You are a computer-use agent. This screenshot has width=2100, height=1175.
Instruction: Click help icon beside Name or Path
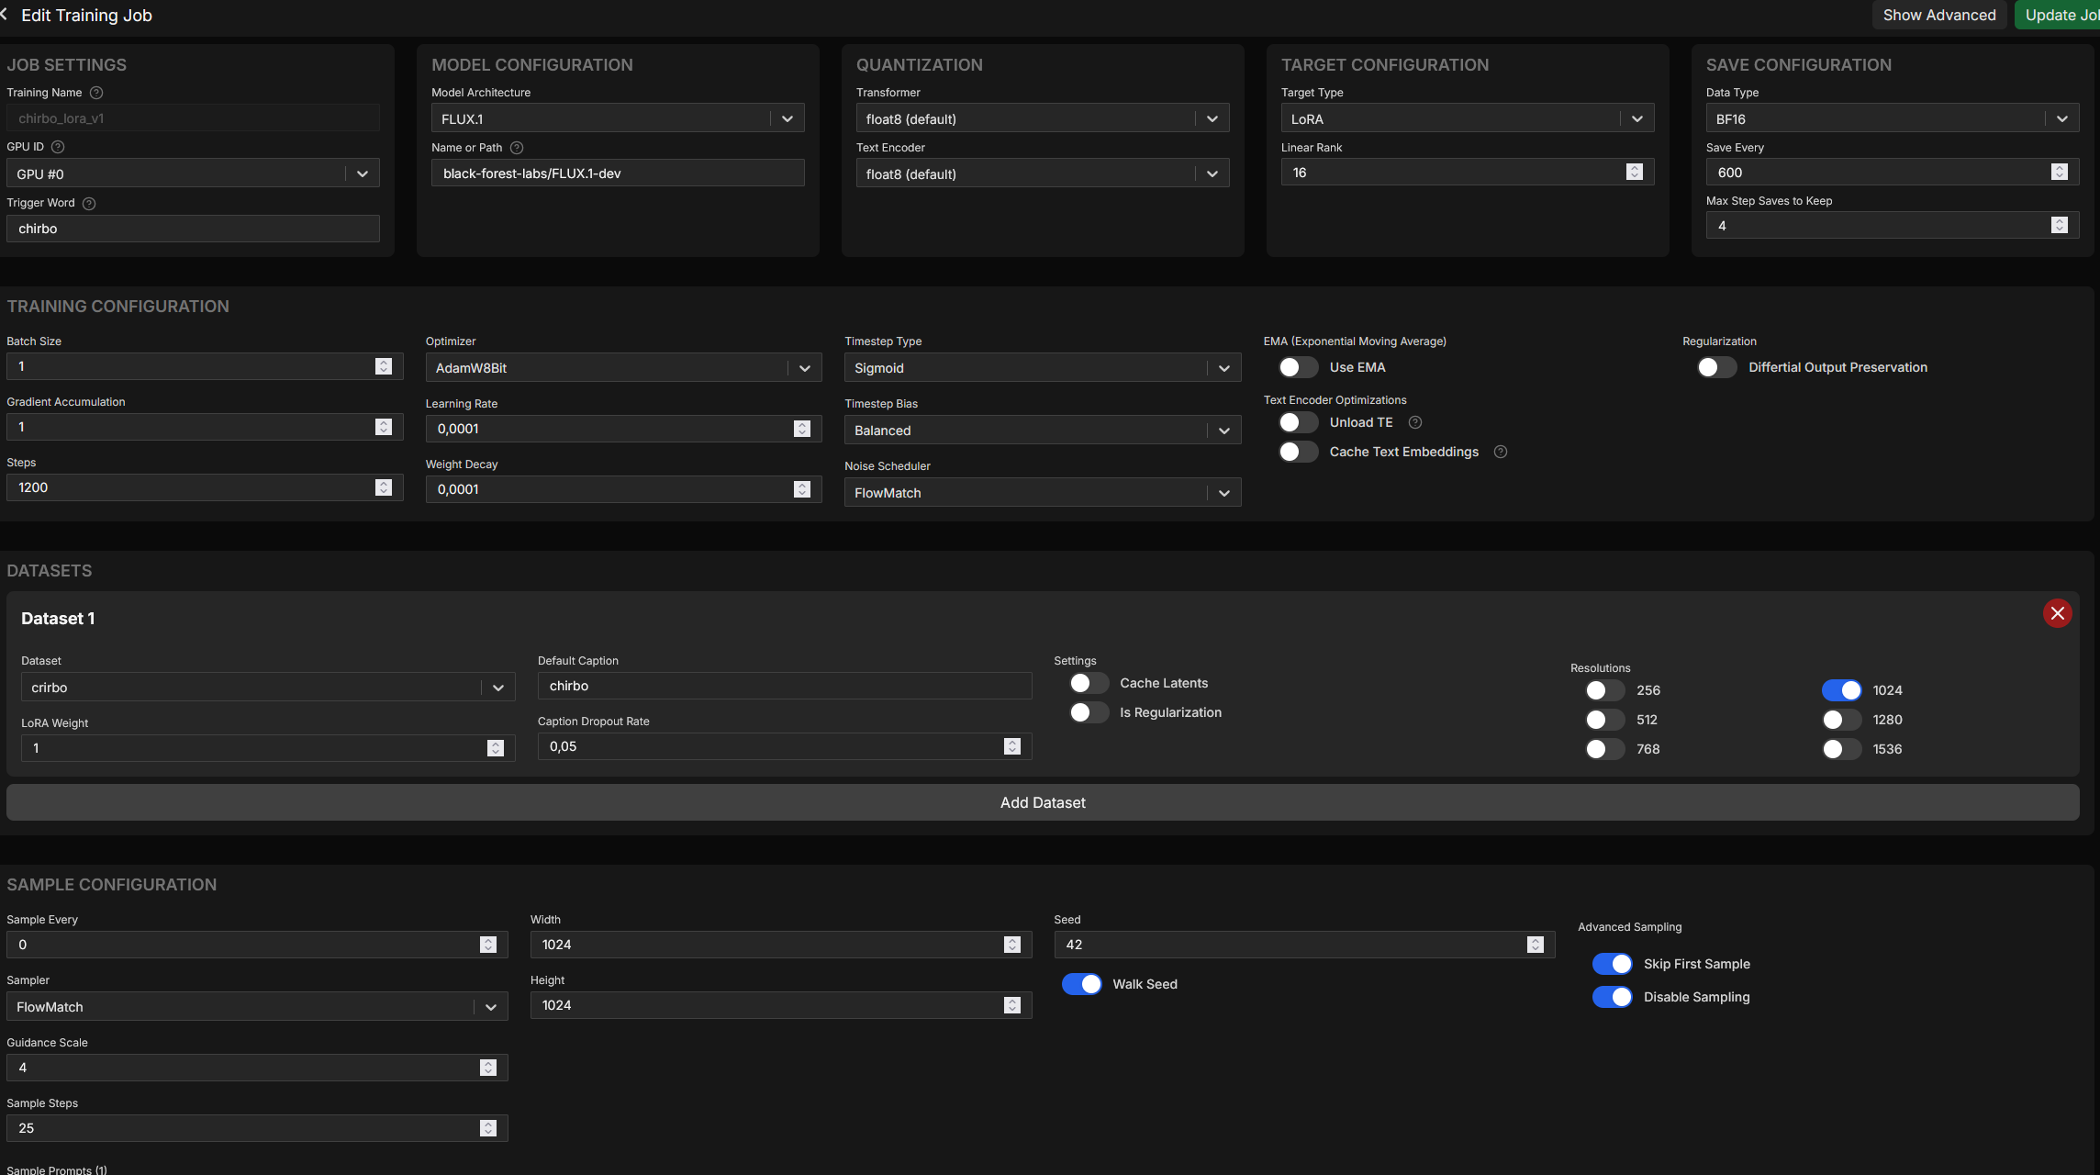pyautogui.click(x=517, y=148)
